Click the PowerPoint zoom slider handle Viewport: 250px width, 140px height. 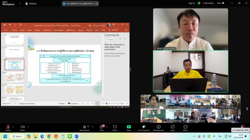[107, 104]
